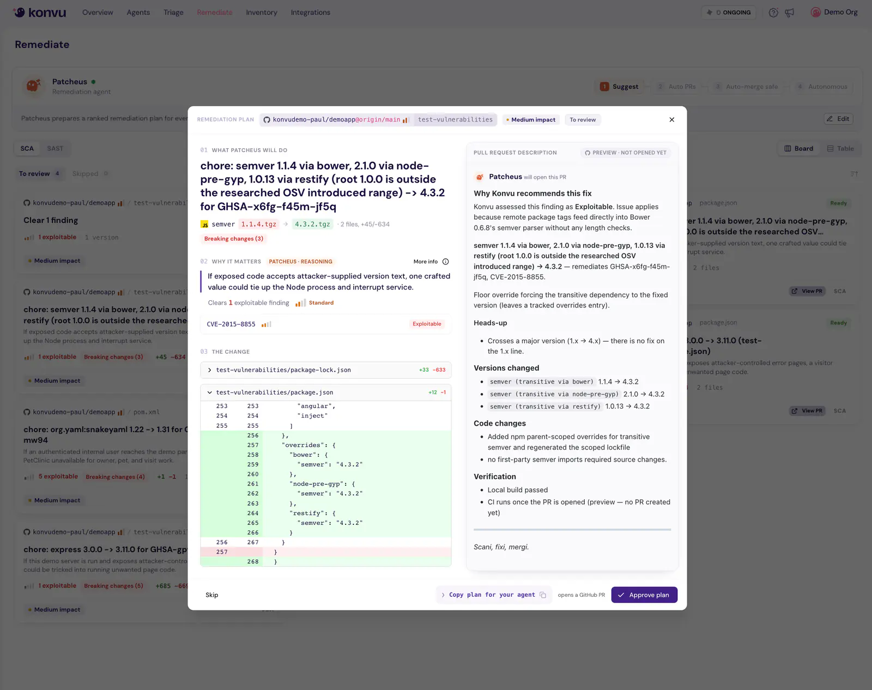Image resolution: width=872 pixels, height=690 pixels.
Task: Click Breaking changes (4) on snakeyaml card
Action: tap(115, 477)
